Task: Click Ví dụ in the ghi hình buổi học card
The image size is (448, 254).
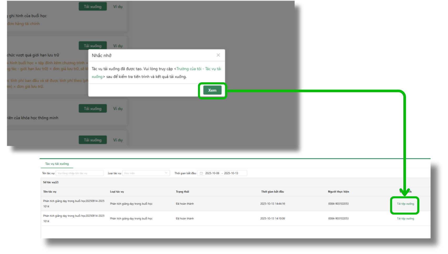Action: (x=118, y=7)
